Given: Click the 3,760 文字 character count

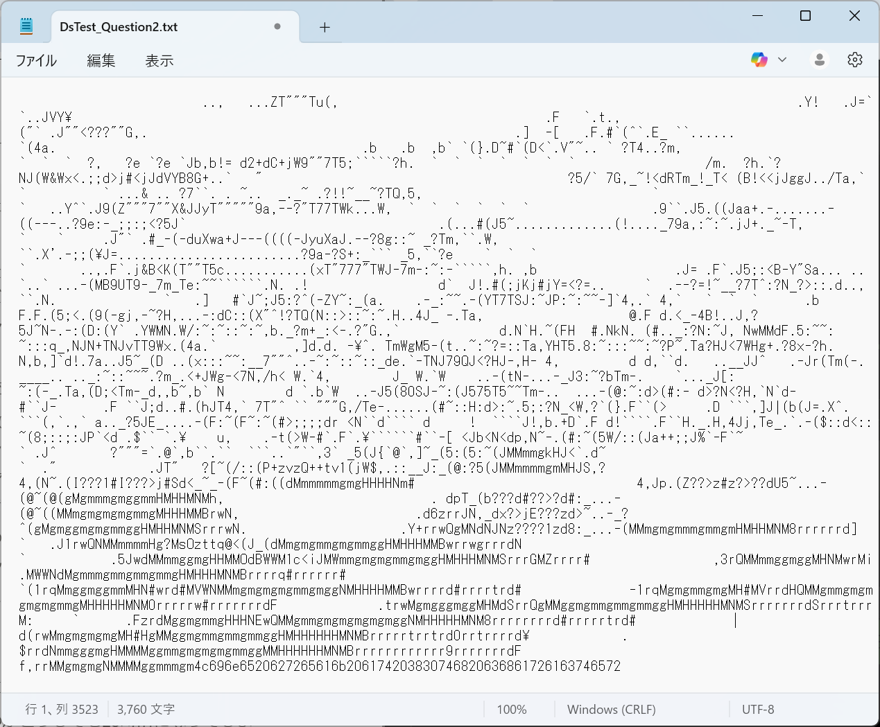Looking at the screenshot, I should (x=146, y=709).
